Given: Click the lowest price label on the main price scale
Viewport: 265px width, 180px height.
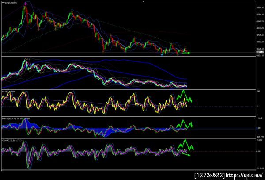Looking at the screenshot, I should point(261,55).
